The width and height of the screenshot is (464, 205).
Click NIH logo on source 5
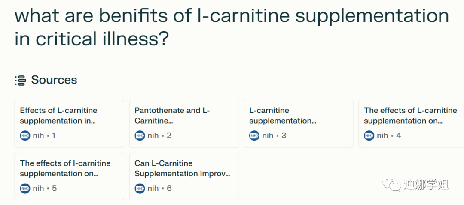tap(25, 188)
